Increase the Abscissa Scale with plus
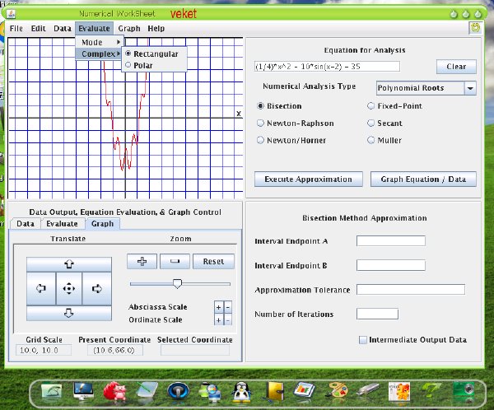Viewport: 494px width, 410px height. pyautogui.click(x=218, y=307)
